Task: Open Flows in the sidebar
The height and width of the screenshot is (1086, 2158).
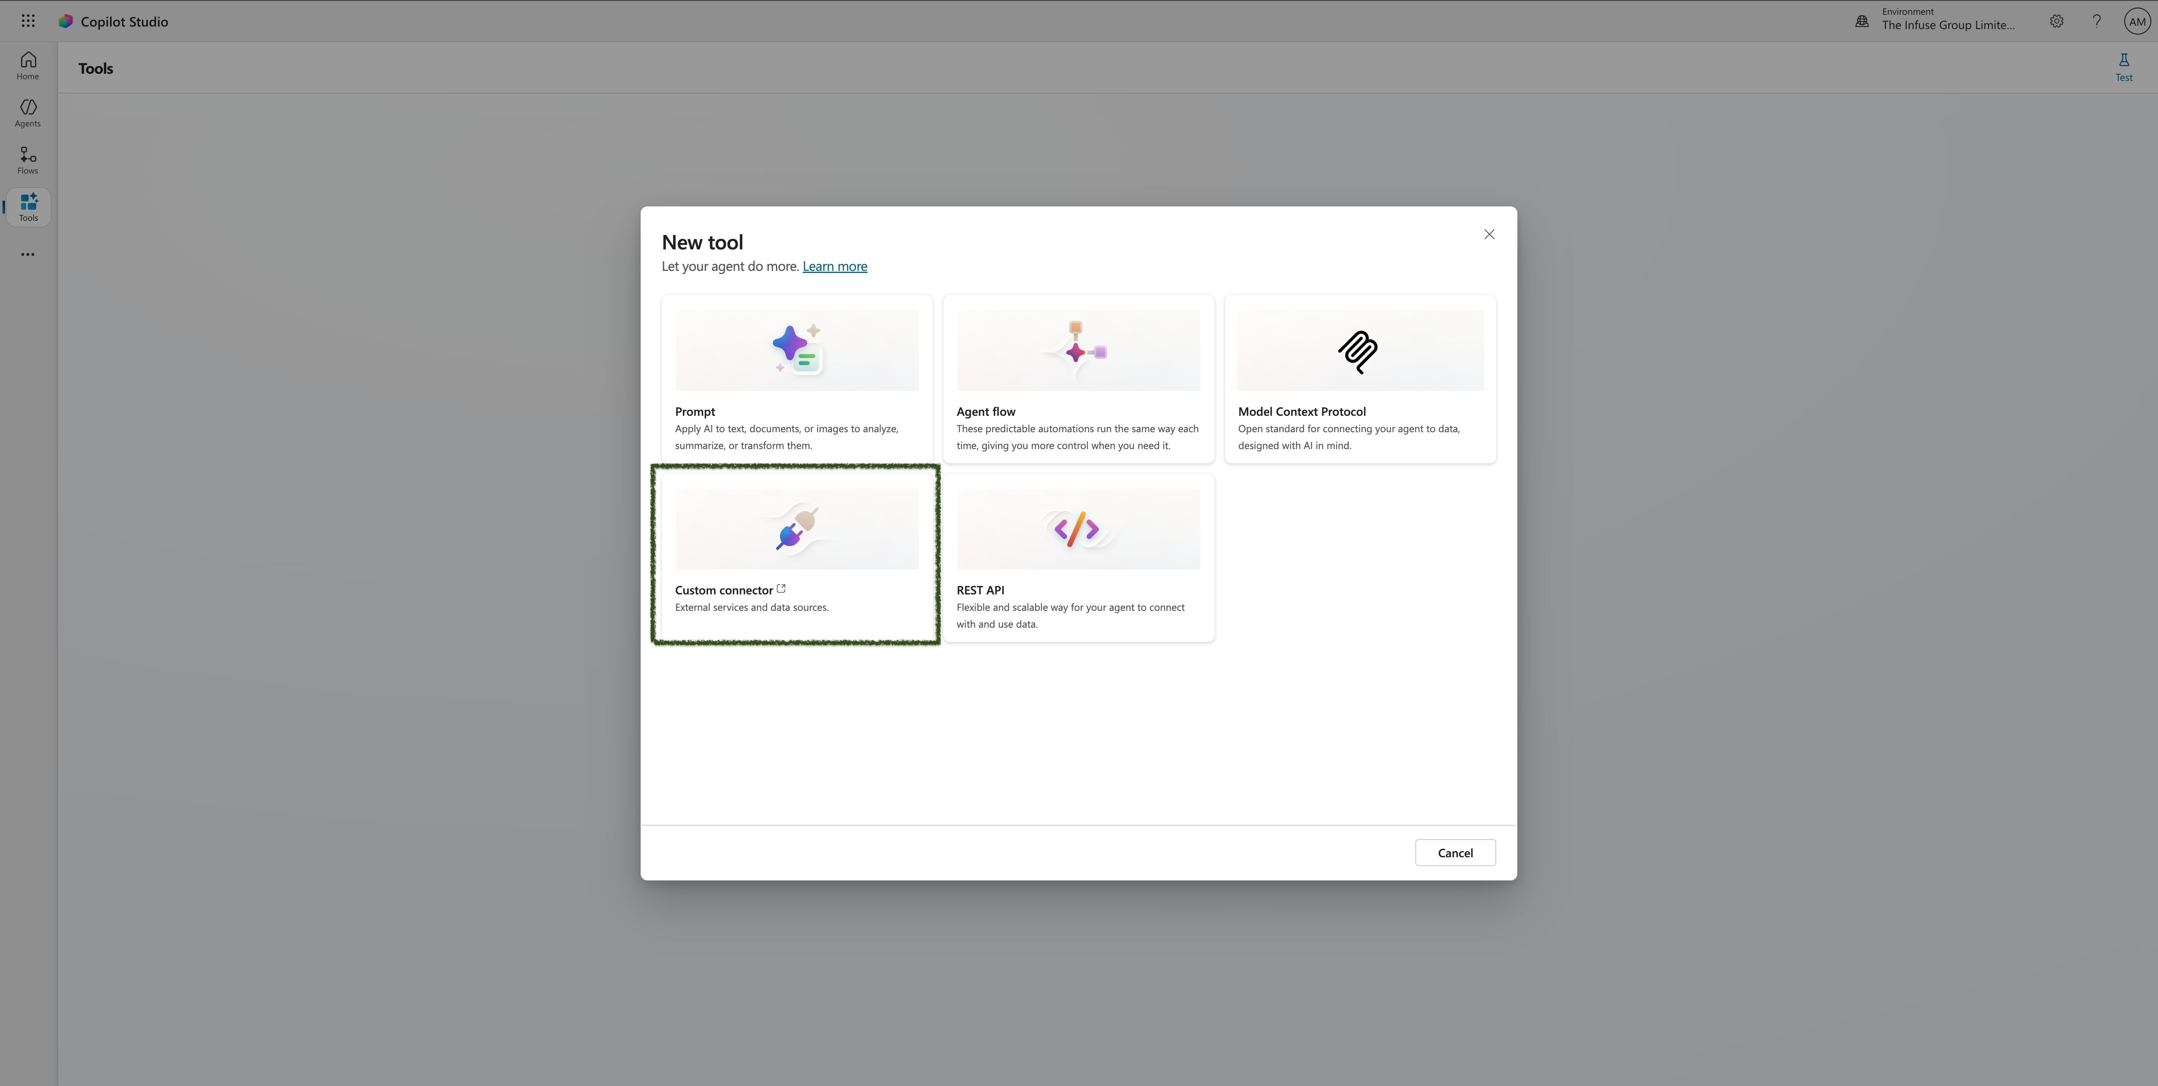Action: tap(28, 160)
